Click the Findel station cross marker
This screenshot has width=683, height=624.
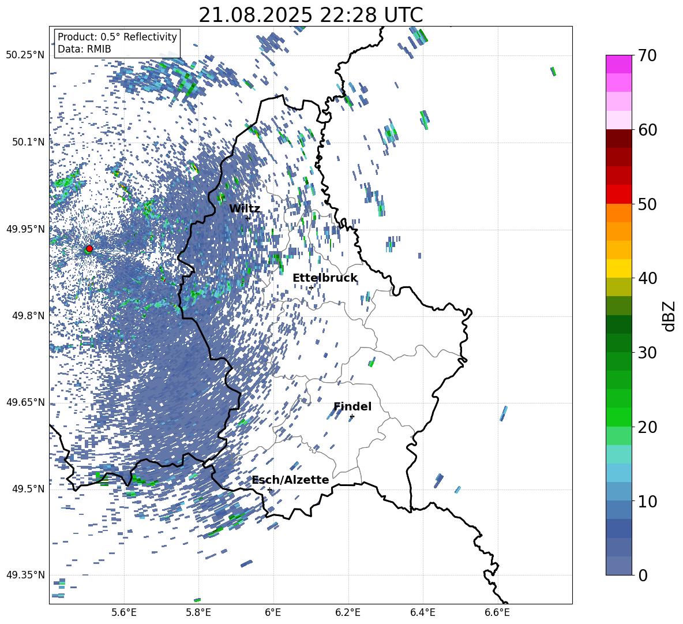click(x=352, y=417)
